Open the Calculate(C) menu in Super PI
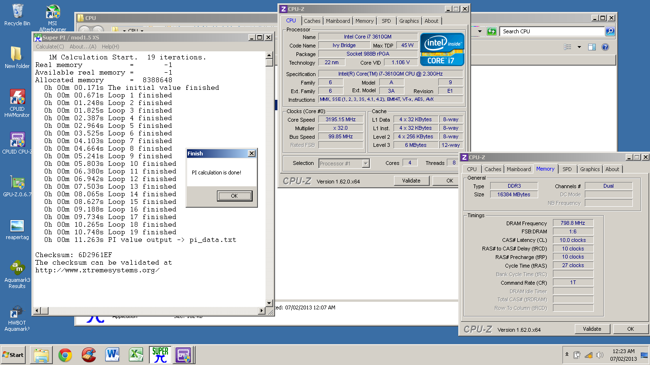The height and width of the screenshot is (365, 650). point(50,47)
